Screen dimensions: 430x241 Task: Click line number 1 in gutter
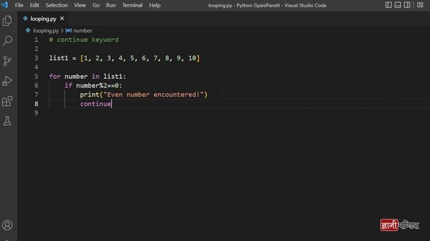(36, 39)
